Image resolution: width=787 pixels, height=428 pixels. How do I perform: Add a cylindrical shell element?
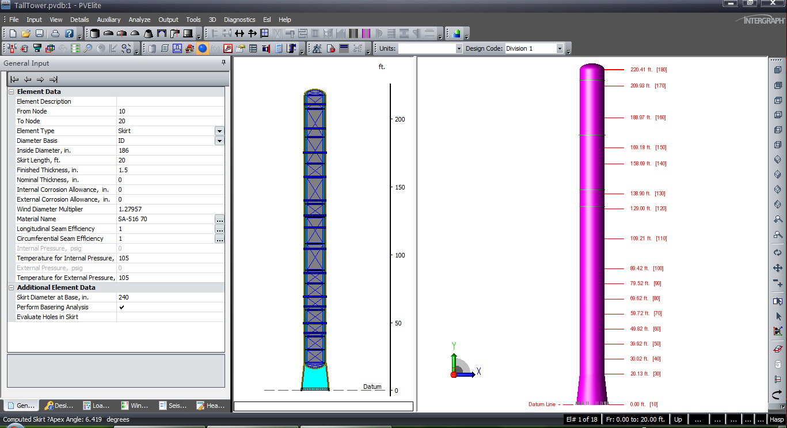coord(95,33)
